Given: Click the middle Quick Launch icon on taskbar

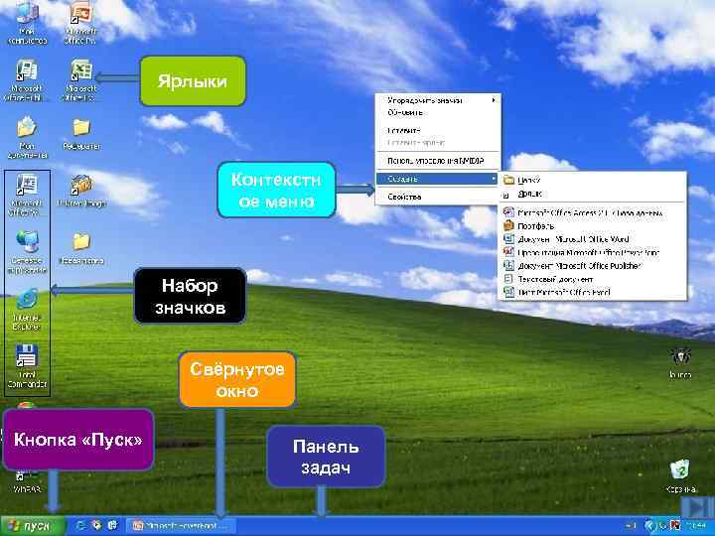Looking at the screenshot, I should click(x=97, y=525).
